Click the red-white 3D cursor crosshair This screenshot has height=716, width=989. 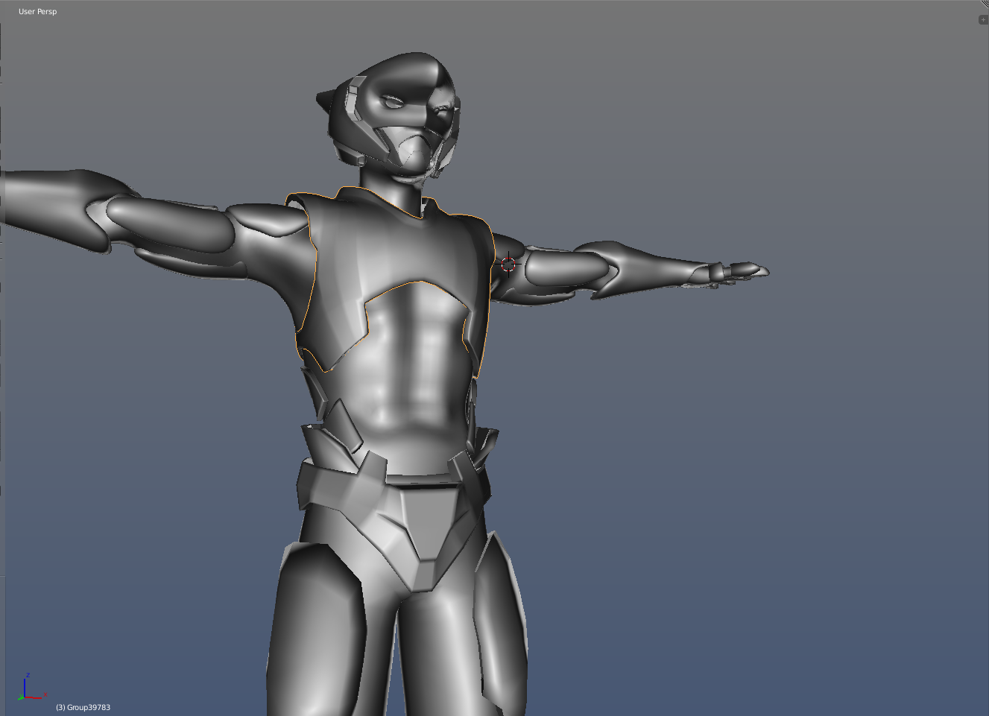point(508,264)
